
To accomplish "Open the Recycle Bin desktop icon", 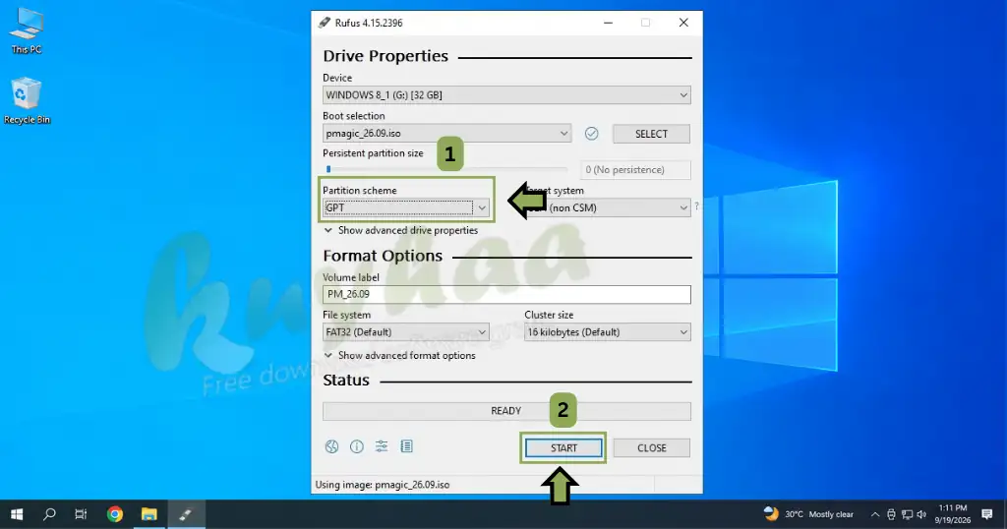I will (27, 101).
